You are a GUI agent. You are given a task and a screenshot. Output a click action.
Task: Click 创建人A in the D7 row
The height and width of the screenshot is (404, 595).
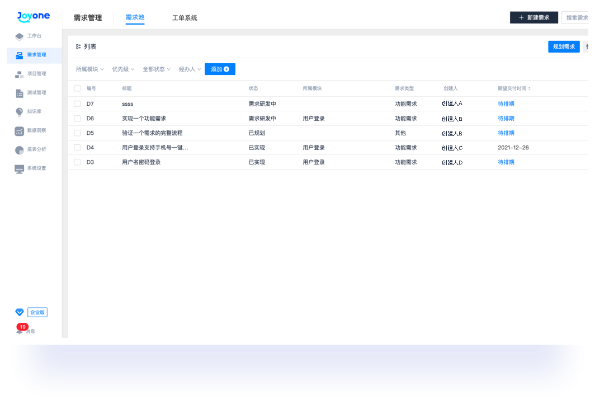coord(452,104)
